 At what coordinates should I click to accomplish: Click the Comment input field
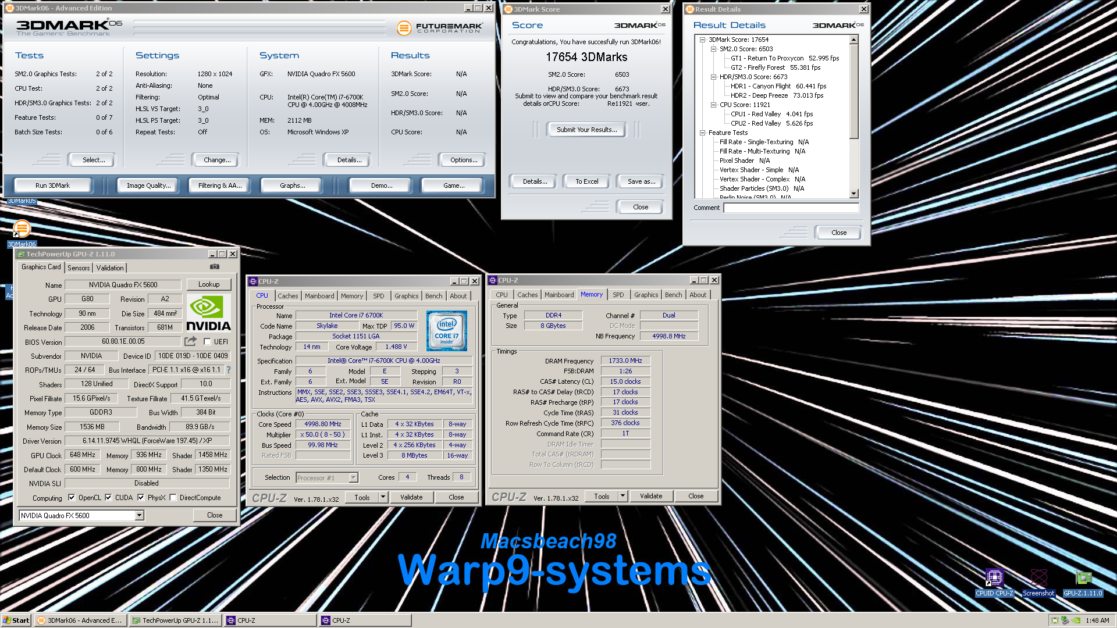791,208
